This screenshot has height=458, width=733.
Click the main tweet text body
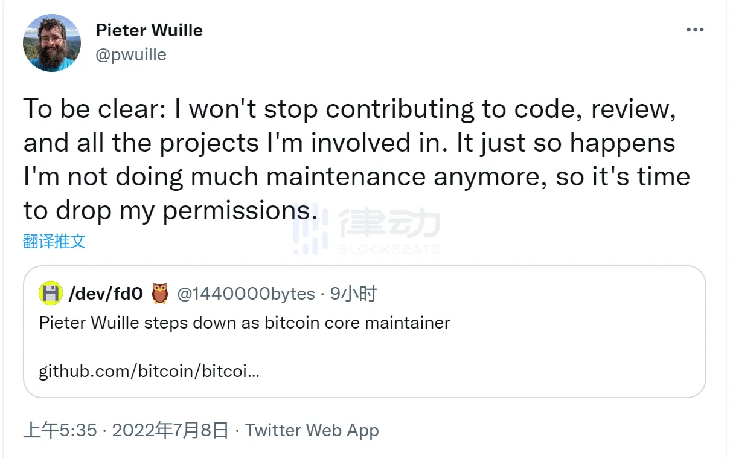coord(356,159)
